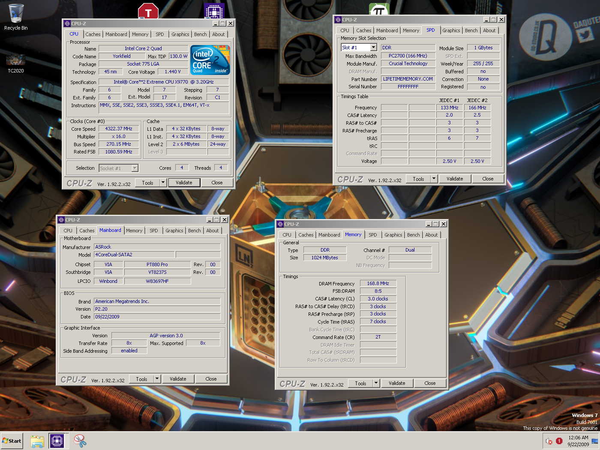Click Close button in Mainboard window
Viewport: 600px width, 450px height.
[x=211, y=379]
